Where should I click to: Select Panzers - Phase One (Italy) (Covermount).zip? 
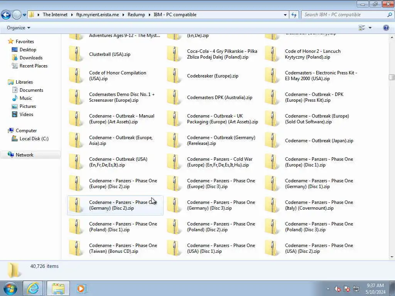click(x=319, y=205)
